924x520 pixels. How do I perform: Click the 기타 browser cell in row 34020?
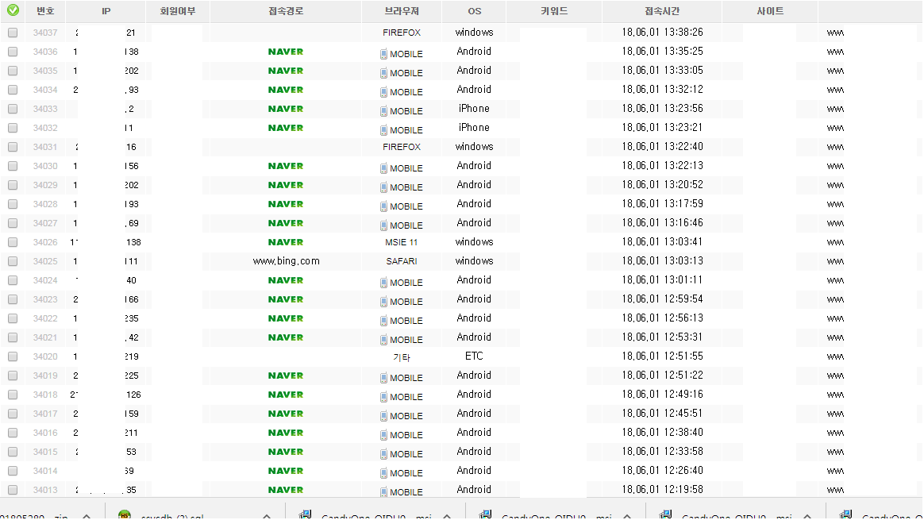pyautogui.click(x=402, y=357)
